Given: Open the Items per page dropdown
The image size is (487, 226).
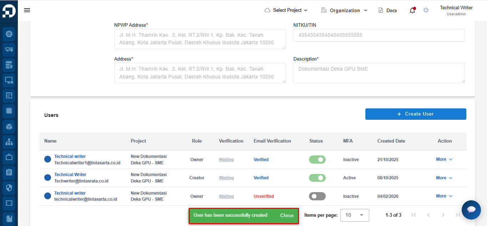Looking at the screenshot, I should [355, 215].
